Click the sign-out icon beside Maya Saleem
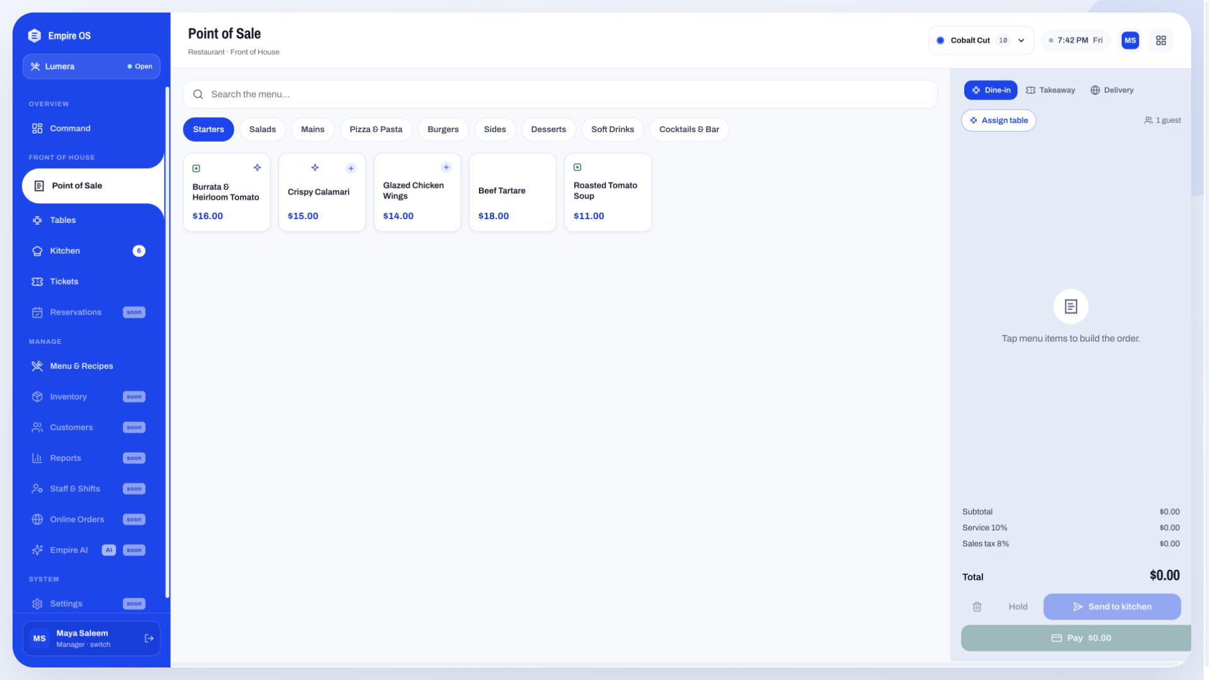1210x680 pixels. point(149,638)
